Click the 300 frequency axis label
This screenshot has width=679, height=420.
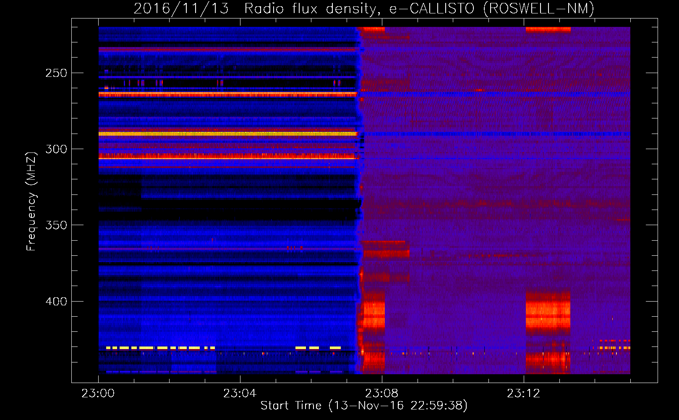click(x=56, y=149)
